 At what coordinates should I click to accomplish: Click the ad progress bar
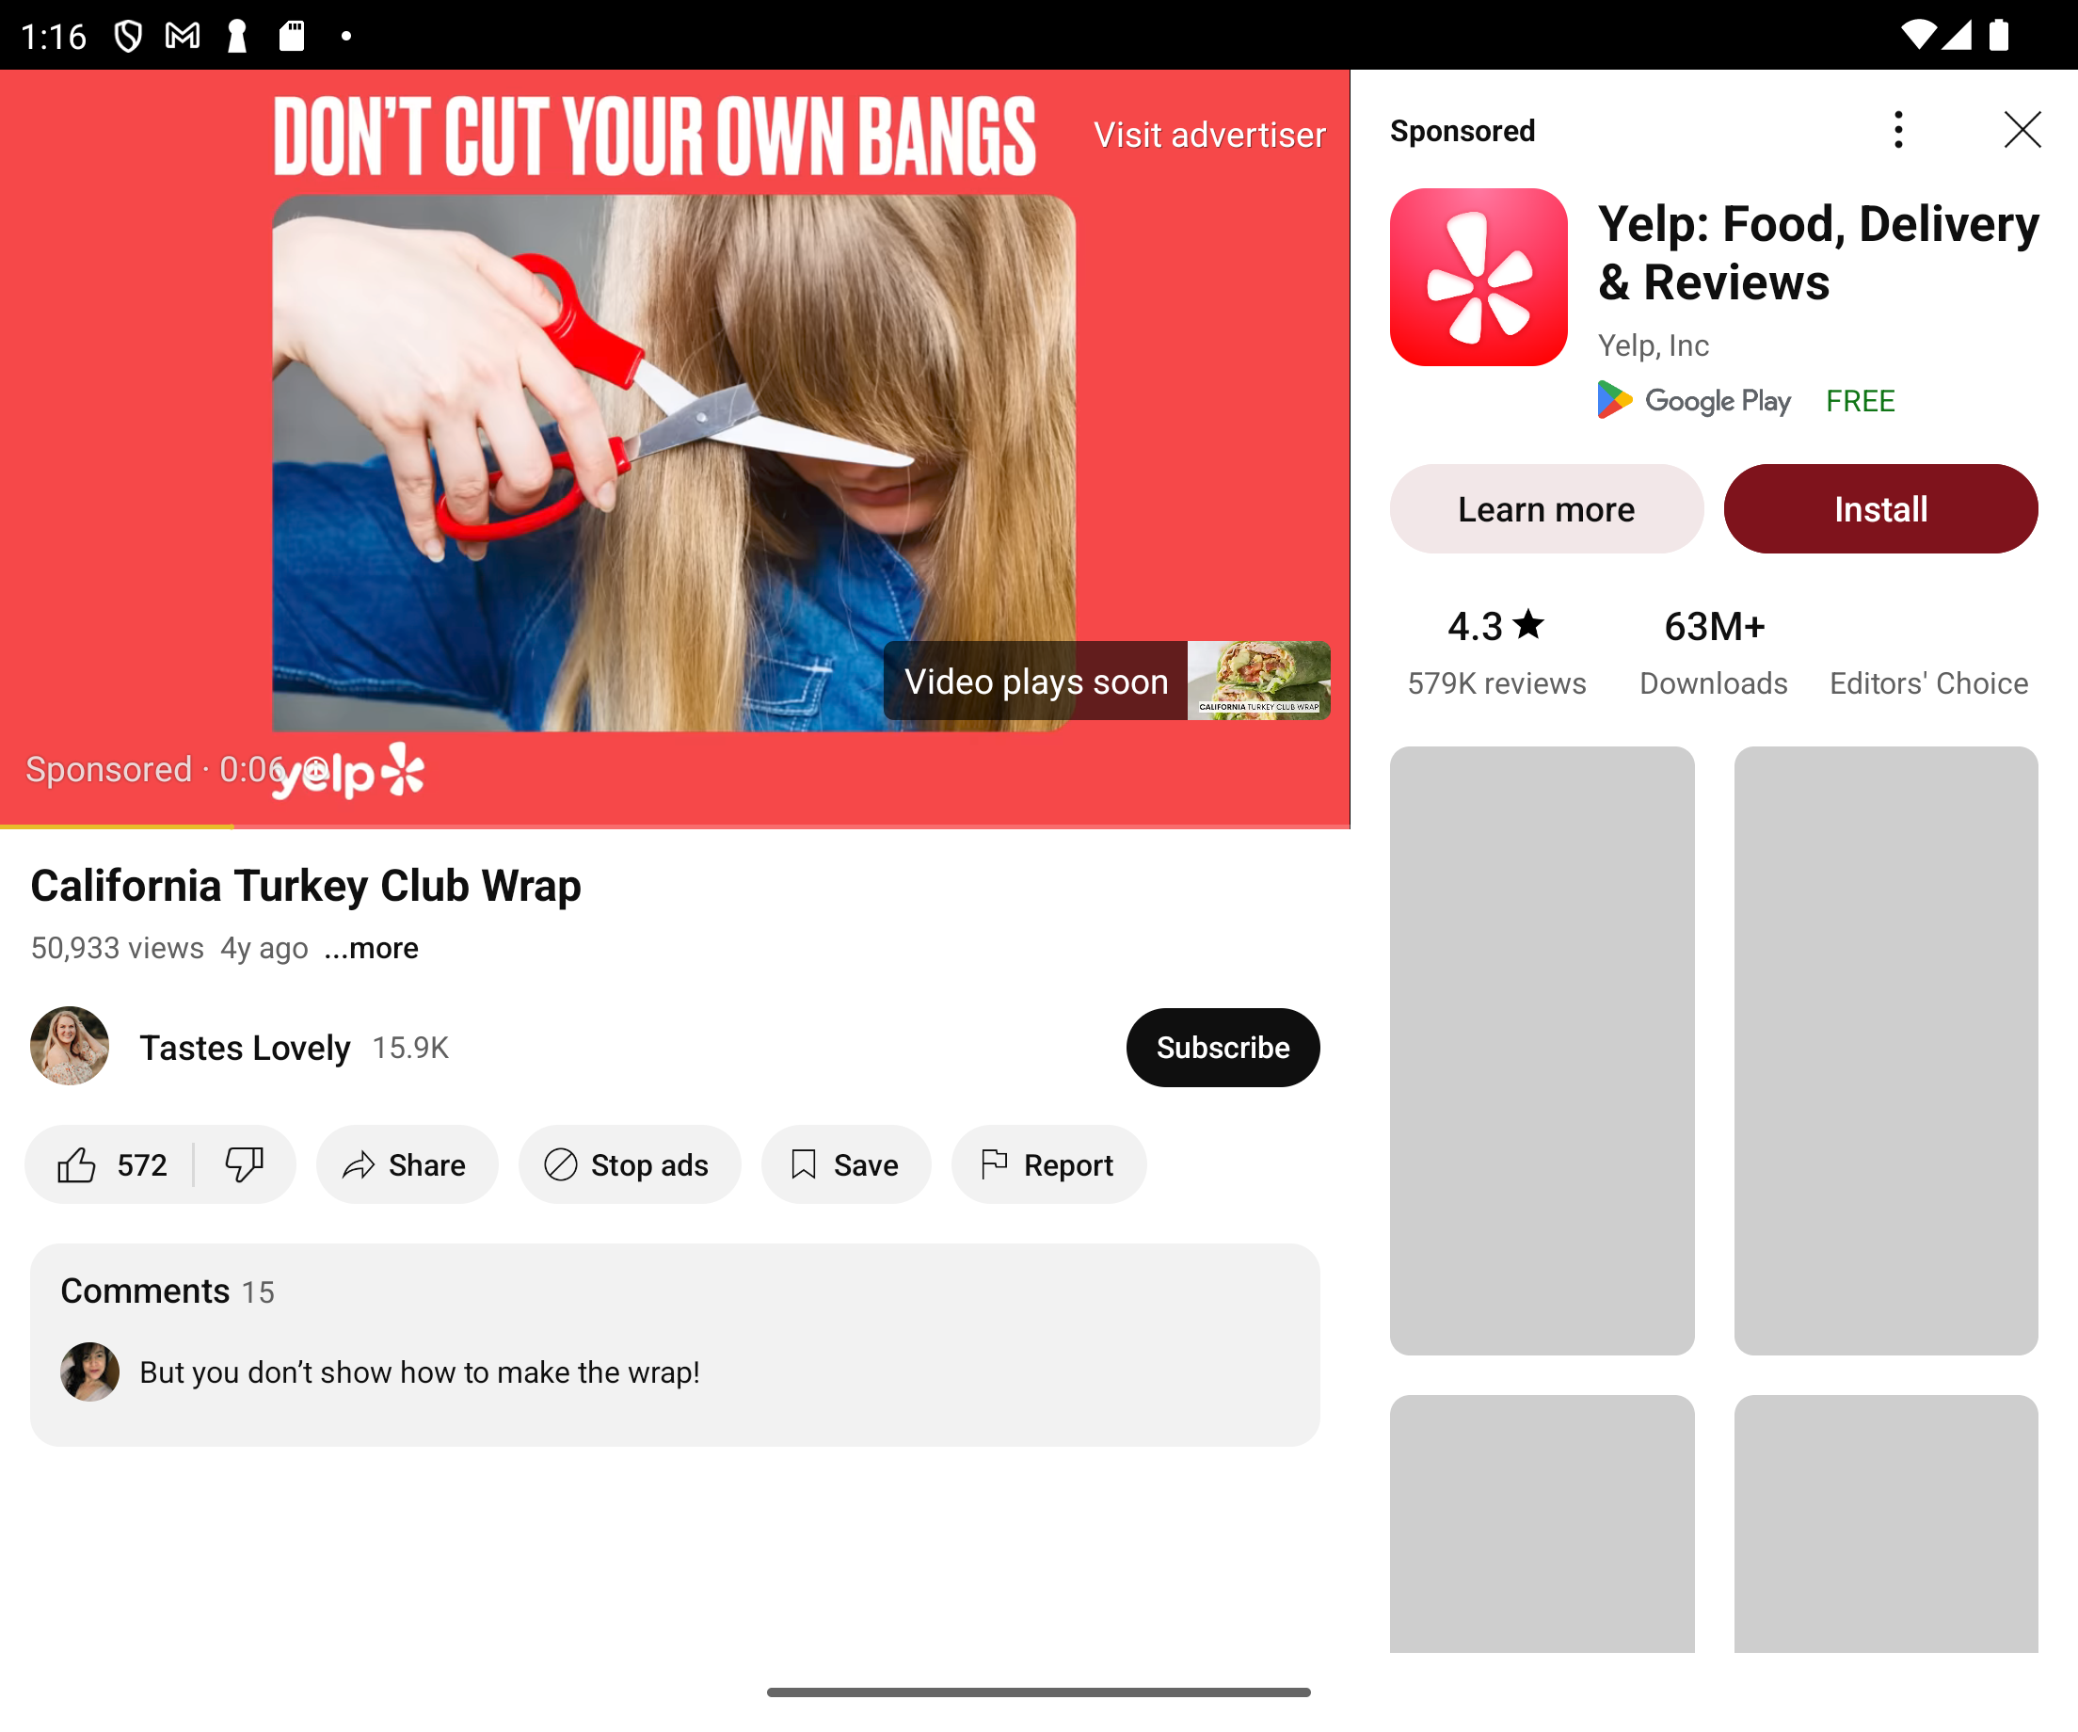pos(675,826)
